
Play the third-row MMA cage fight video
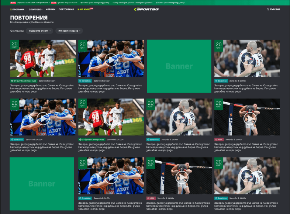pos(182,177)
